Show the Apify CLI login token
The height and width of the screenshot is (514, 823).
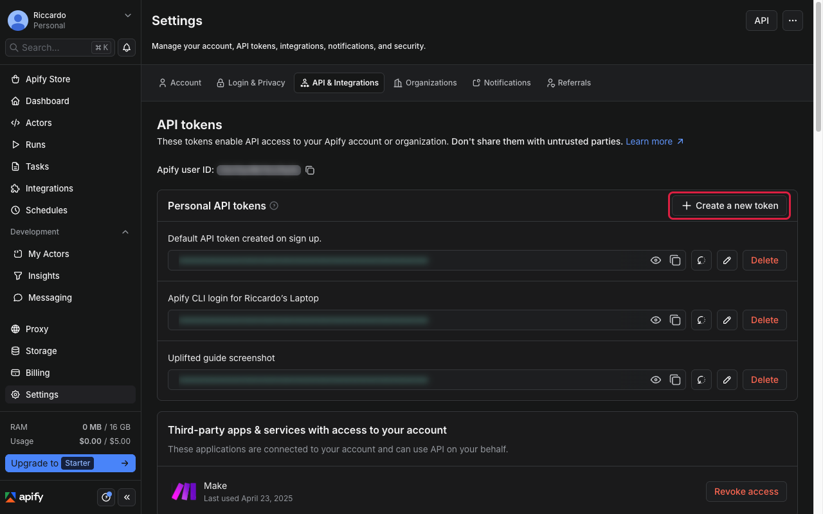[x=656, y=320]
